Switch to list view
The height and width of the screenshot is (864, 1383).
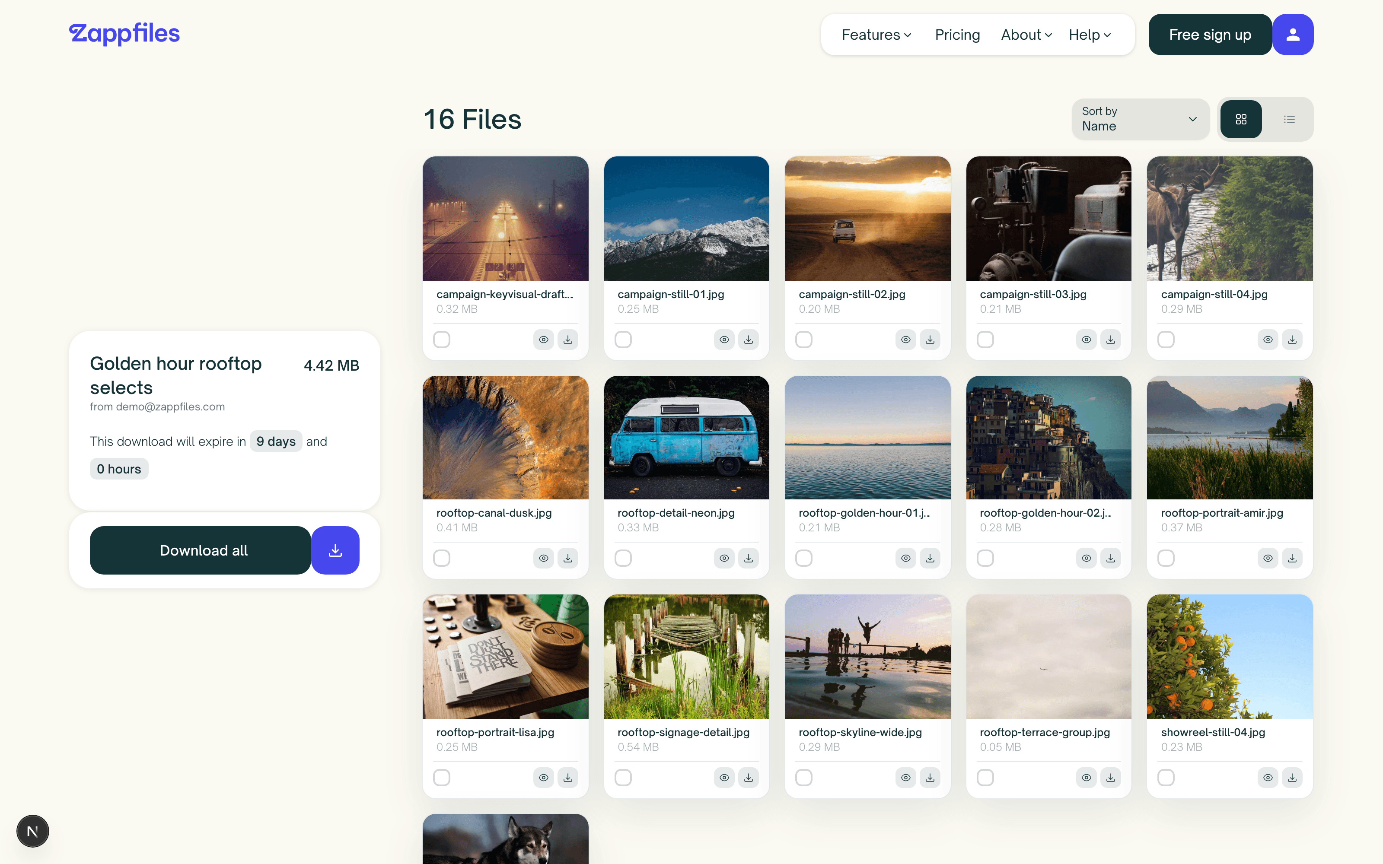tap(1289, 119)
